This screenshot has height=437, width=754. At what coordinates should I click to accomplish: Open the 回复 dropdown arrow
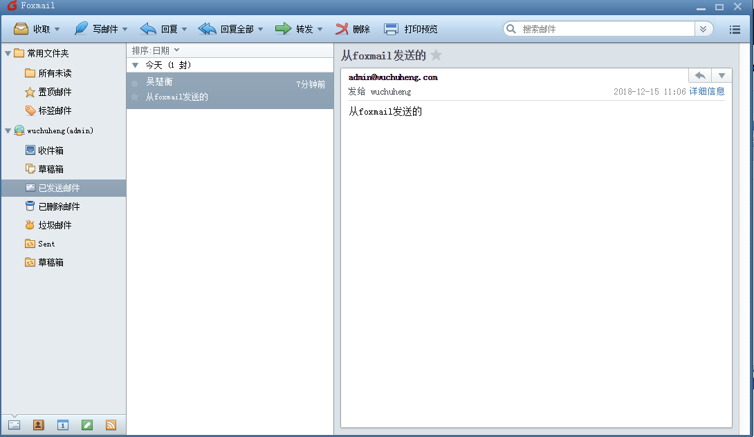pos(184,29)
